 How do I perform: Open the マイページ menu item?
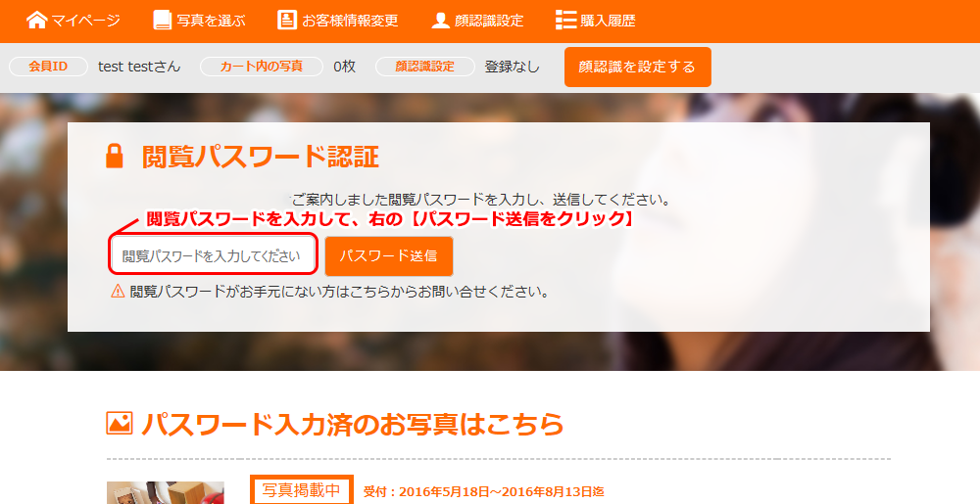point(86,21)
